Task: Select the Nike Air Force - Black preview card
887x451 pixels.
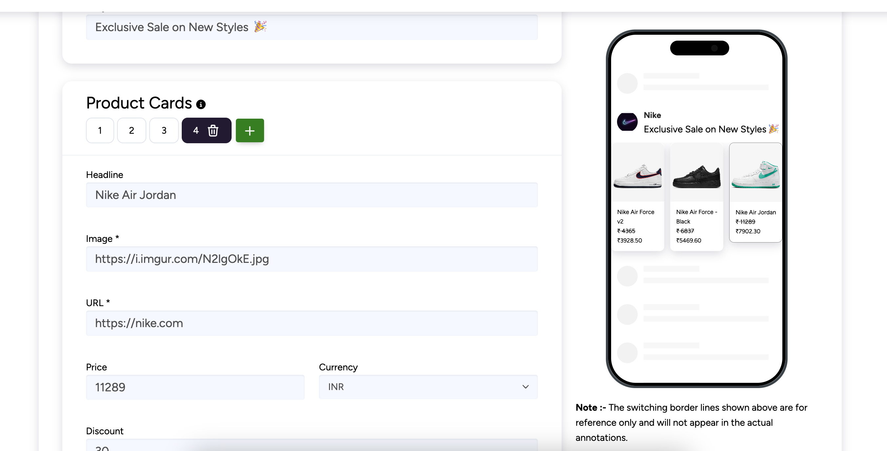Action: point(696,197)
